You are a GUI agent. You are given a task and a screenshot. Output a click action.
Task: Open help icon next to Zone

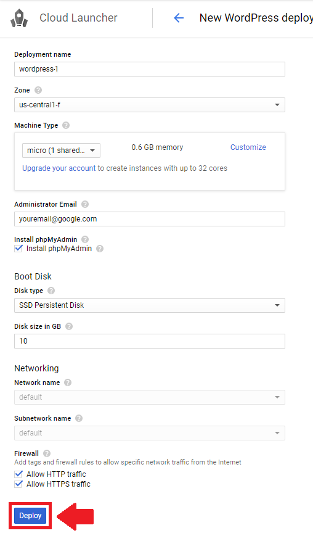coord(38,90)
